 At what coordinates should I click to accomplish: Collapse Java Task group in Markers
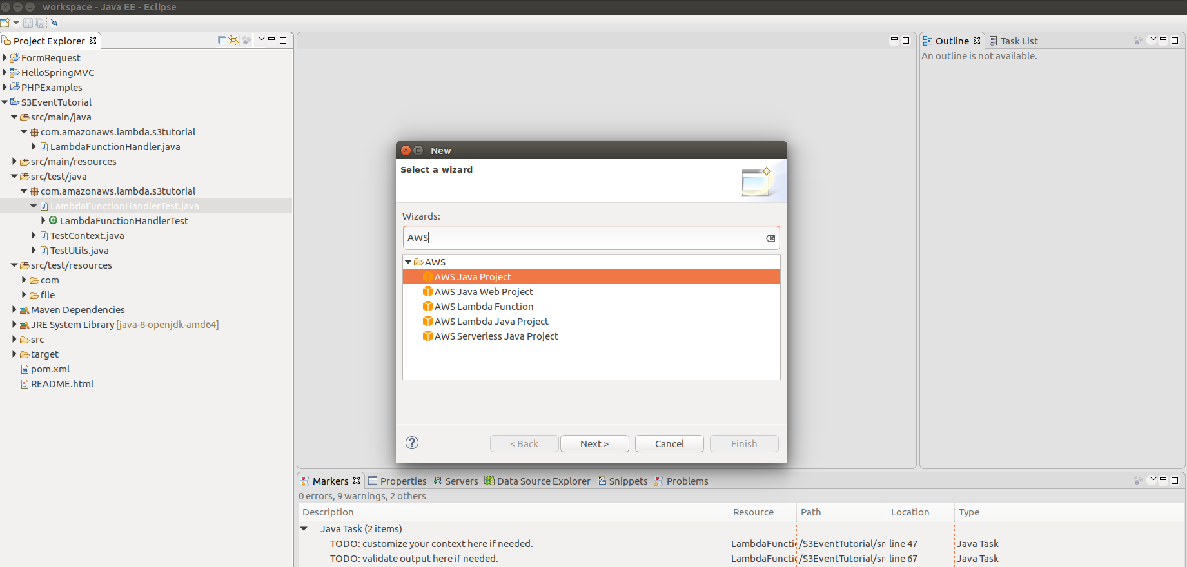coord(304,528)
